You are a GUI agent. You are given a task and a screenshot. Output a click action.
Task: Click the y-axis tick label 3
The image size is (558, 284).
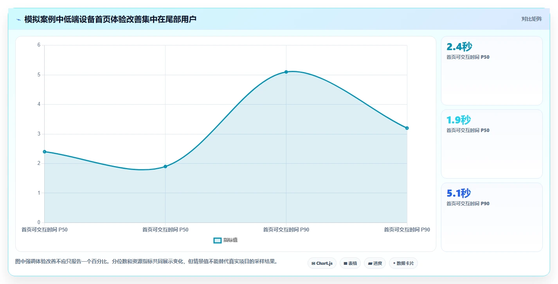(39, 134)
